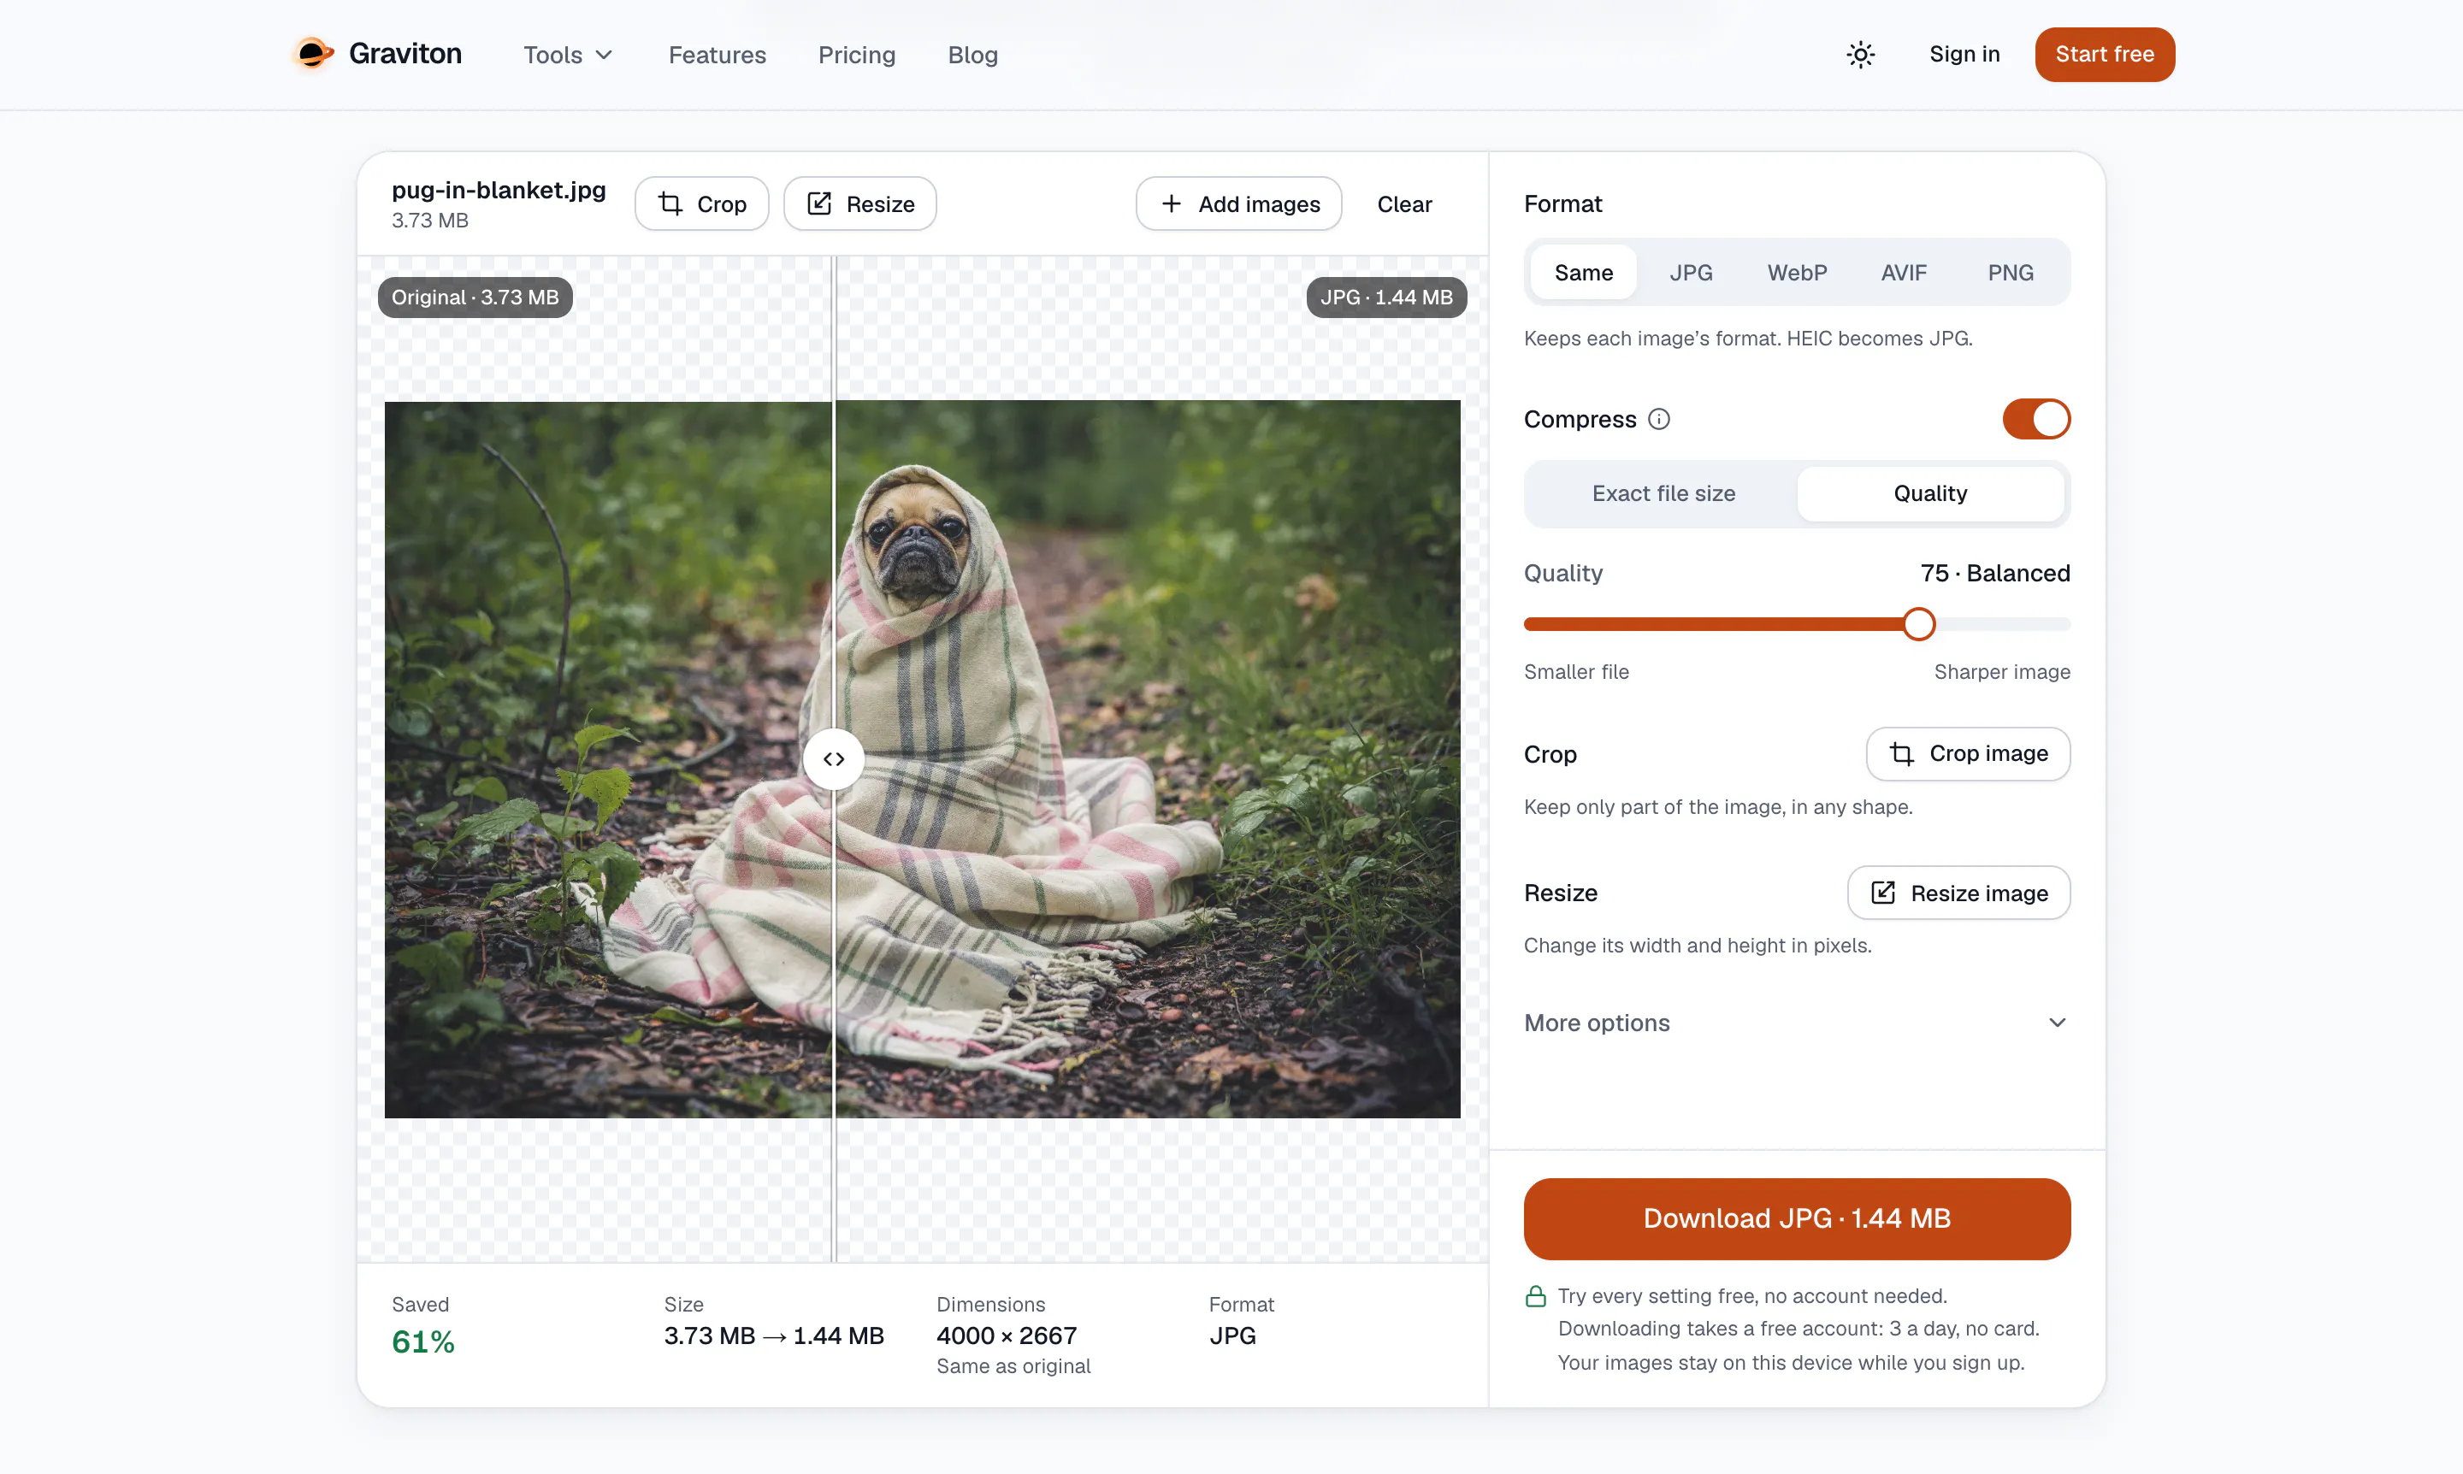Select the WebP format option
The image size is (2463, 1474).
click(x=1796, y=272)
